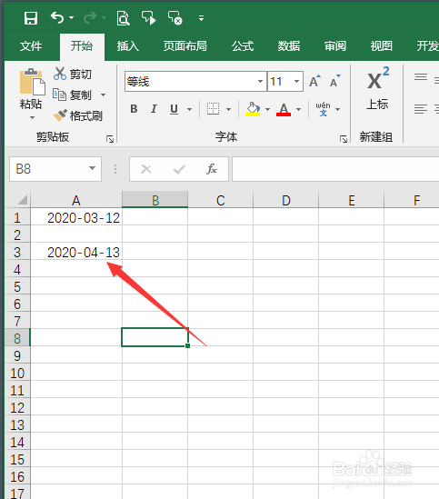Toggle Italic formatting
Viewport: 439px width, 499px height.
tap(155, 109)
